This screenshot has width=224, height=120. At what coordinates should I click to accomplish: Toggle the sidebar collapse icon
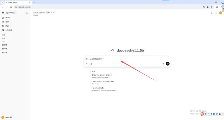point(27,13)
